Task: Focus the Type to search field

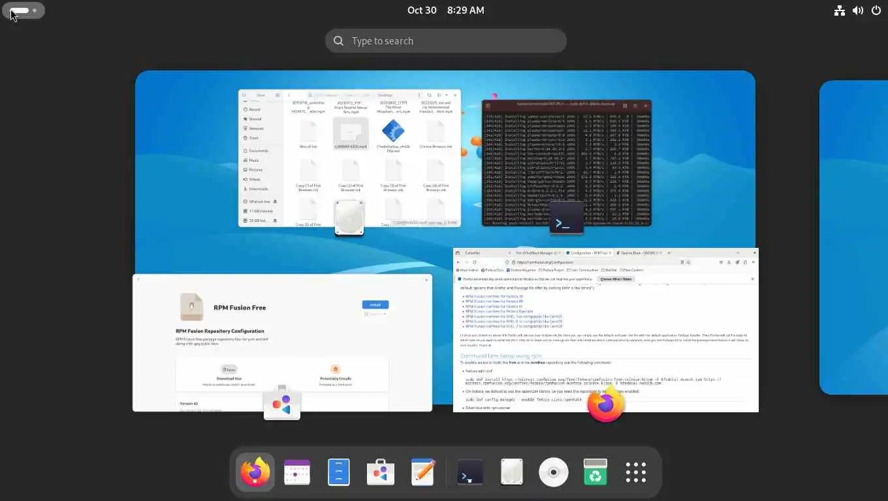Action: coord(446,41)
